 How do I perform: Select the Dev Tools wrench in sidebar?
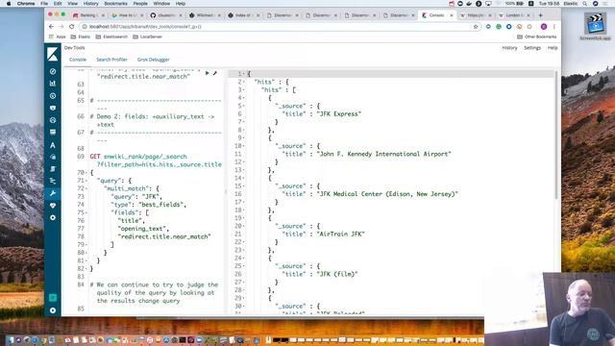tap(53, 193)
